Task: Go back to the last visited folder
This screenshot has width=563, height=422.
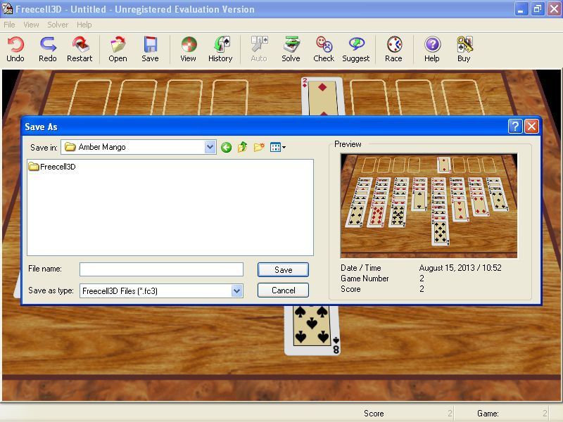Action: click(x=226, y=147)
